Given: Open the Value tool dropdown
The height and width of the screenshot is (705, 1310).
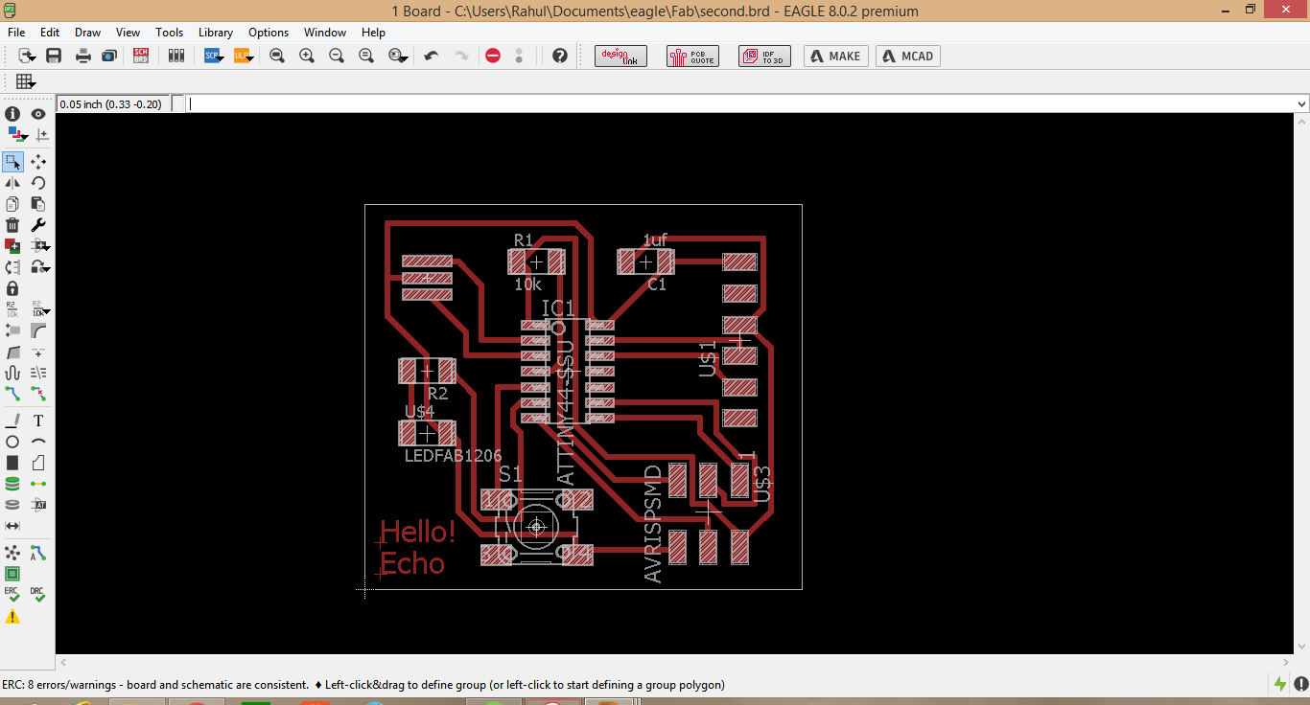Looking at the screenshot, I should (40, 309).
